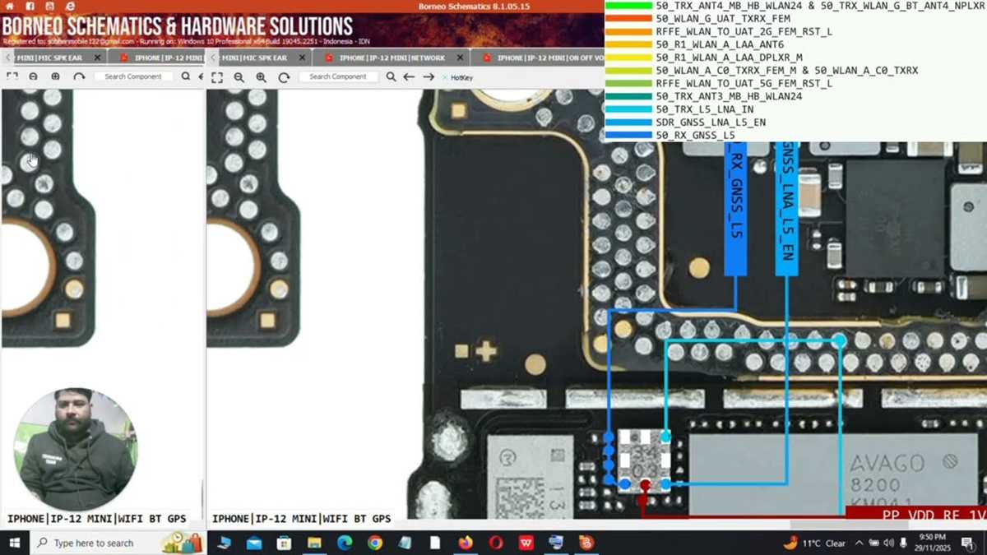Open the YouTube icon in the title bar
The height and width of the screenshot is (555, 987).
pyautogui.click(x=49, y=6)
